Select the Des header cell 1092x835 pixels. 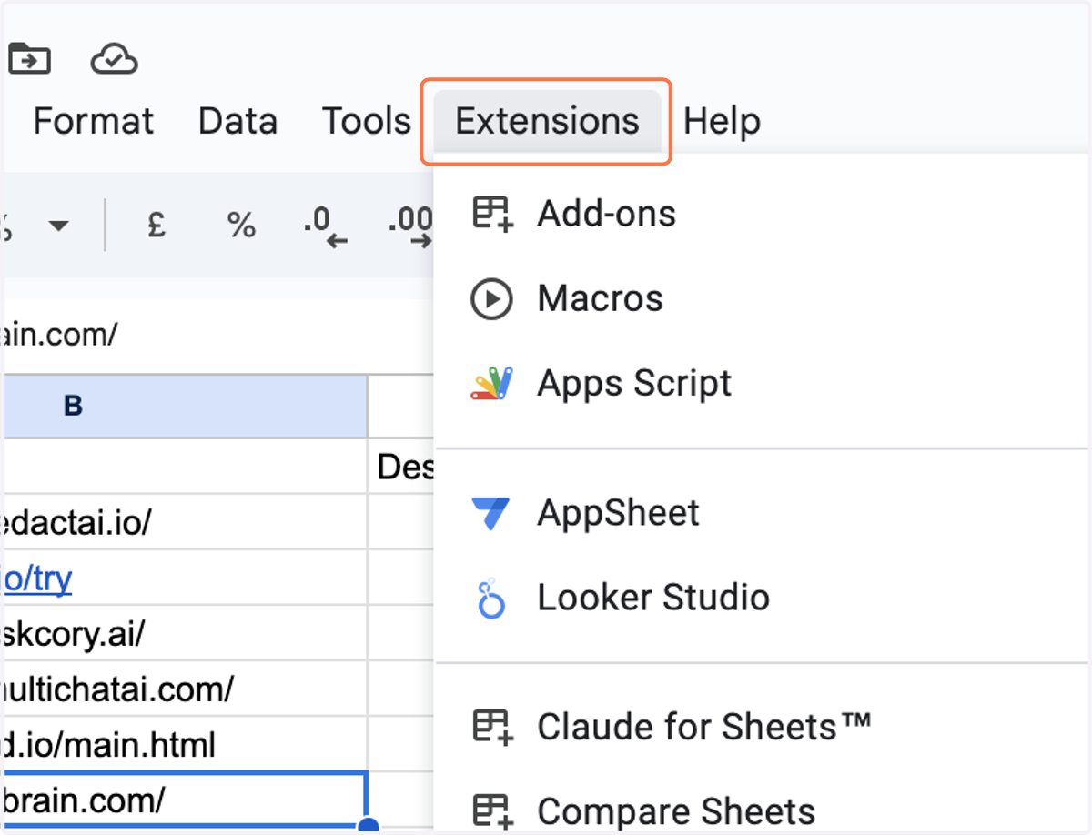[401, 467]
